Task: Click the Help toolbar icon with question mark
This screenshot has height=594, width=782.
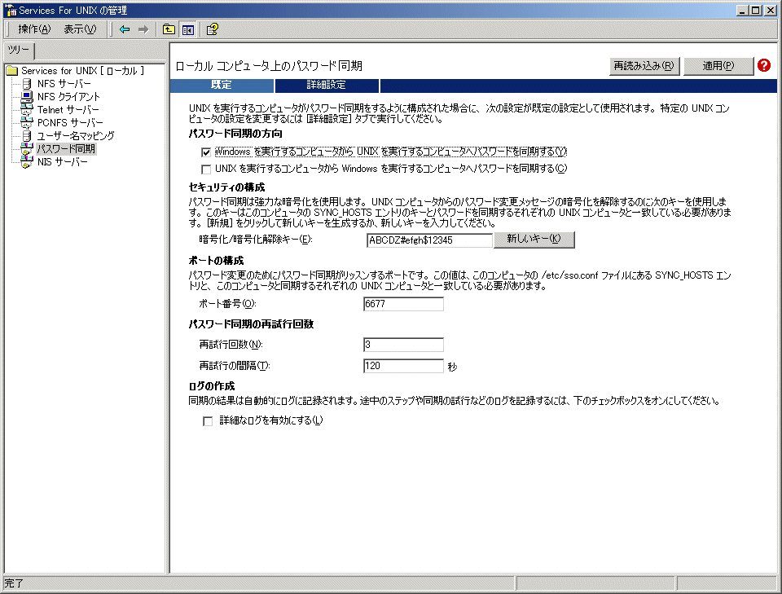Action: [213, 29]
